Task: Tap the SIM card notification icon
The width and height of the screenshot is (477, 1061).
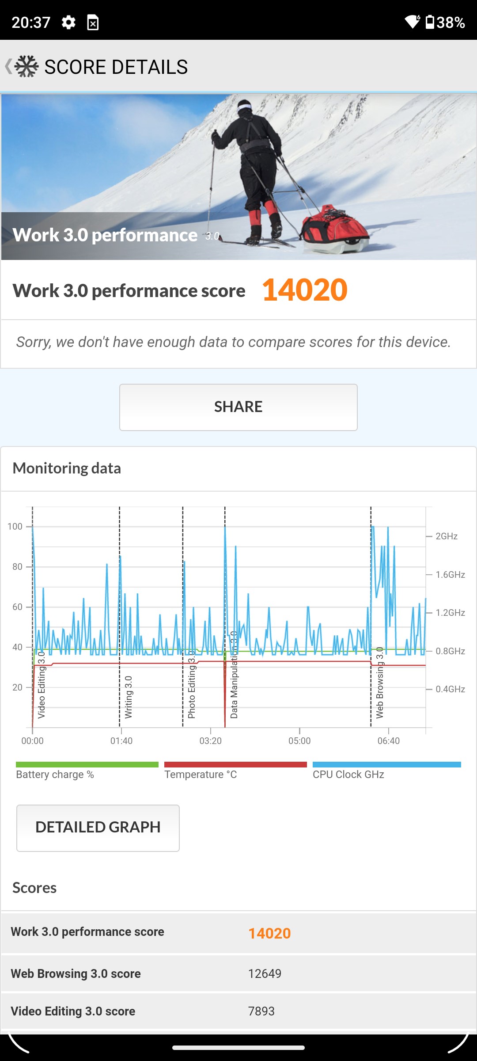Action: point(93,22)
